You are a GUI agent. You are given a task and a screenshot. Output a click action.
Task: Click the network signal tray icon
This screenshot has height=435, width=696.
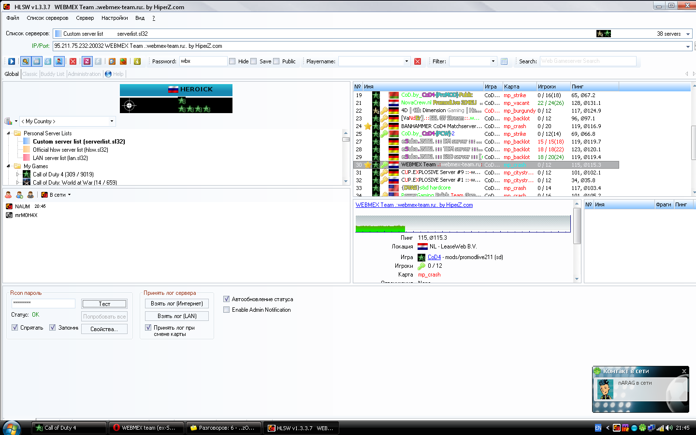pos(660,428)
